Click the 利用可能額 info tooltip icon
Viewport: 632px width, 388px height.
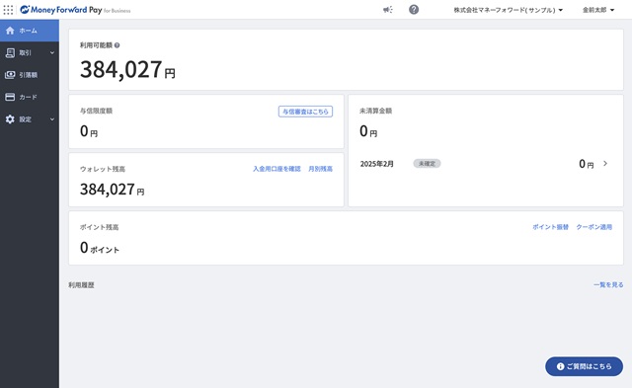(x=117, y=45)
